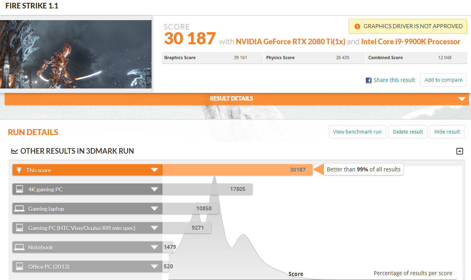471x280 pixels.
Task: Click the Gaming PC HTC Vive desktop icon
Action: (x=19, y=228)
